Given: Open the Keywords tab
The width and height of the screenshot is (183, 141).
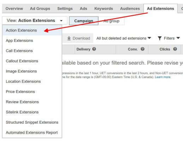Looking at the screenshot, I should click(104, 8).
